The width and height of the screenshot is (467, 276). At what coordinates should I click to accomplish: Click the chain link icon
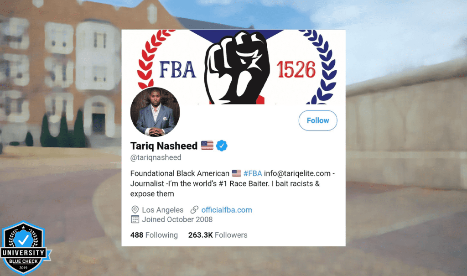coord(194,209)
